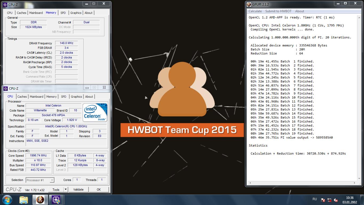Switch to Mainboard tab in lower CPU-Z window

37,97
